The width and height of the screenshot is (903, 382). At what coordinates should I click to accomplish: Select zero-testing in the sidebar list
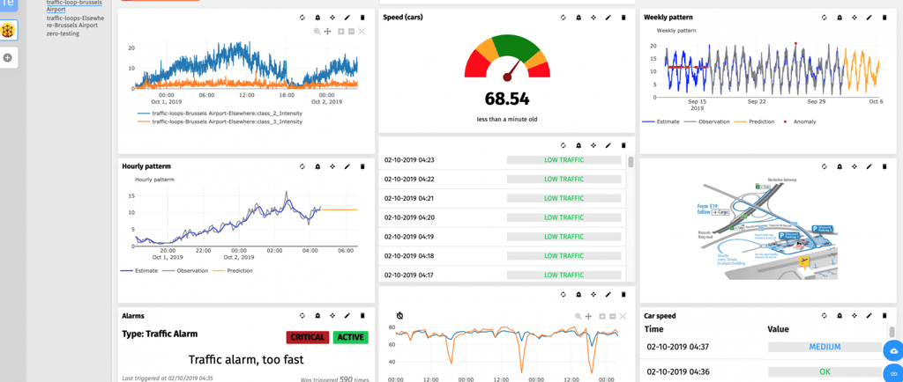point(63,33)
